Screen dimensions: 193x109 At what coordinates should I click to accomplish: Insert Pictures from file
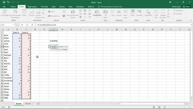(x=31, y=13)
